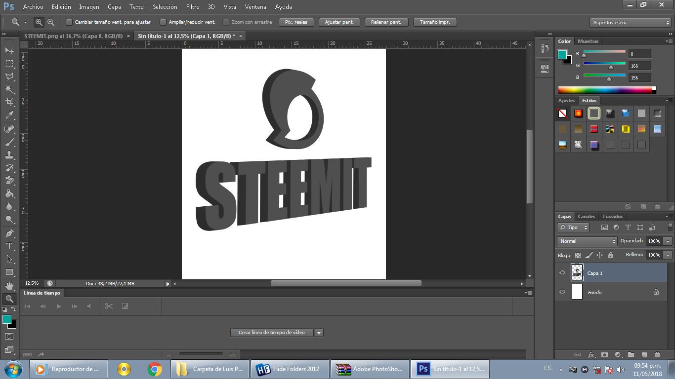Select the Dodge tool

(x=9, y=219)
